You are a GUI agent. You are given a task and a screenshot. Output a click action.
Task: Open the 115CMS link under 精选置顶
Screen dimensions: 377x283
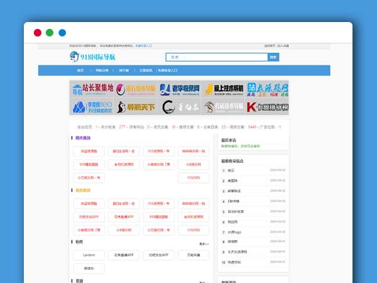[x=194, y=177]
